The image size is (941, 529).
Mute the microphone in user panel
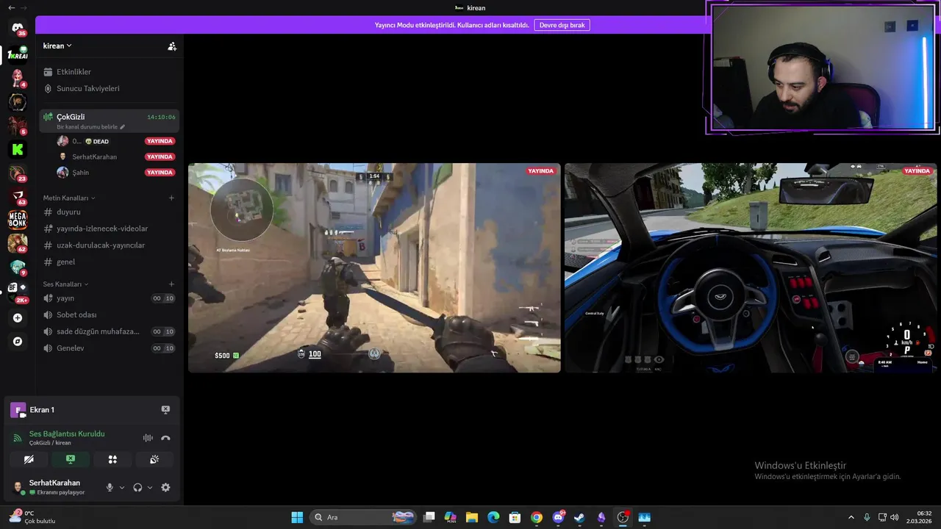(110, 487)
